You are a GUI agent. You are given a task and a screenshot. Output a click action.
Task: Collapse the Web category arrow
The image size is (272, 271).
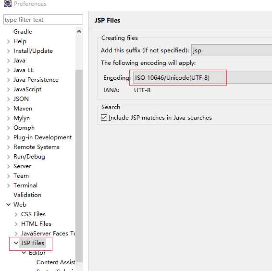tap(8, 205)
